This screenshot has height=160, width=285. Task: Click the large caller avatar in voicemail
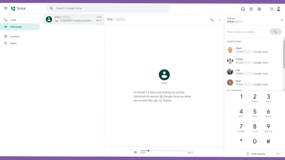click(164, 75)
